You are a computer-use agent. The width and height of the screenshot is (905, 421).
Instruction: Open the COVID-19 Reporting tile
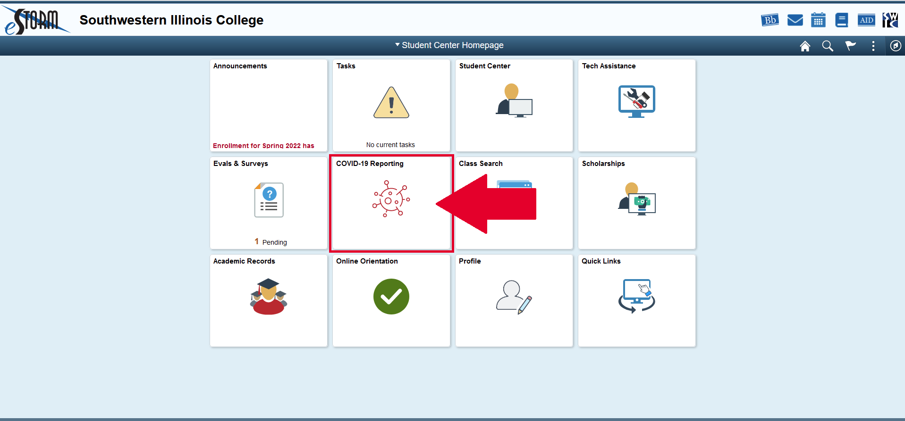(391, 203)
